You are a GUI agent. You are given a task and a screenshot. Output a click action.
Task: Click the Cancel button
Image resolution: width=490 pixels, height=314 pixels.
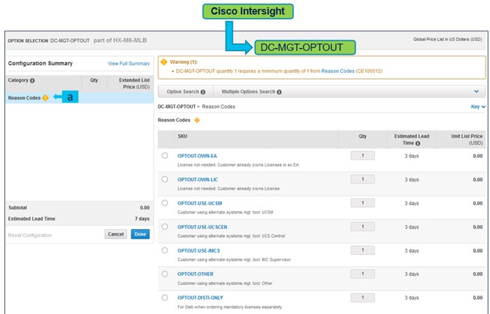[x=116, y=234]
